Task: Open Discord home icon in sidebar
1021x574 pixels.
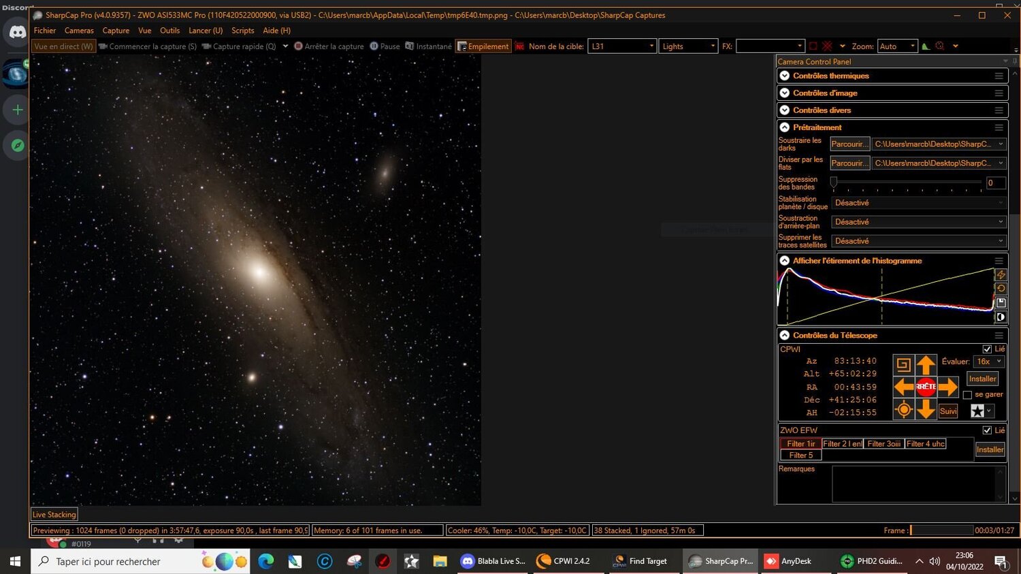Action: pyautogui.click(x=17, y=32)
